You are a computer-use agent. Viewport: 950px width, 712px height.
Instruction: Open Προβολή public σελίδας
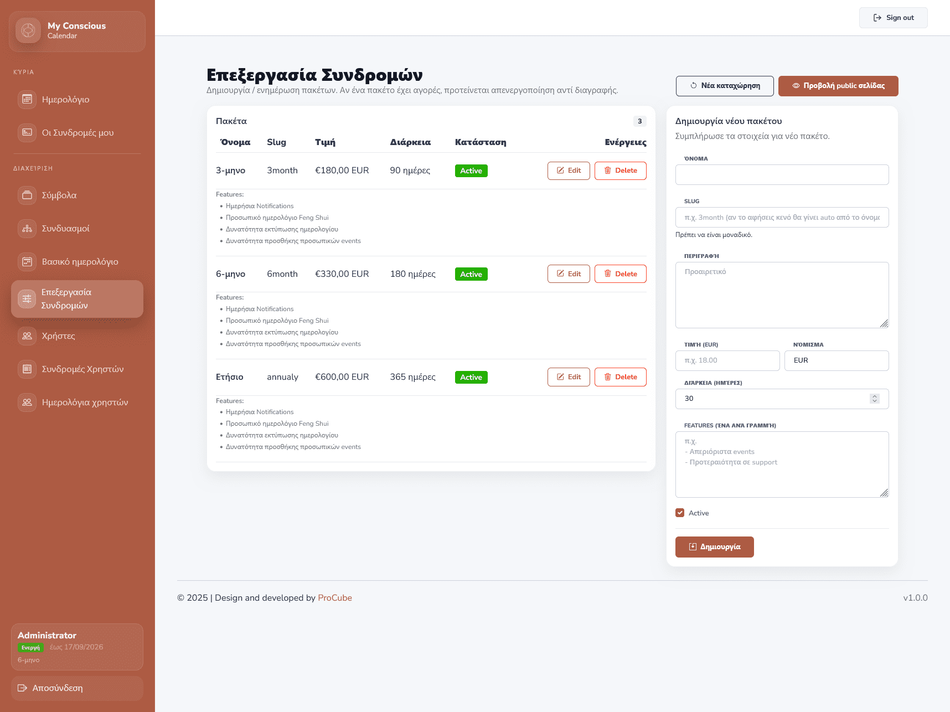pyautogui.click(x=838, y=86)
